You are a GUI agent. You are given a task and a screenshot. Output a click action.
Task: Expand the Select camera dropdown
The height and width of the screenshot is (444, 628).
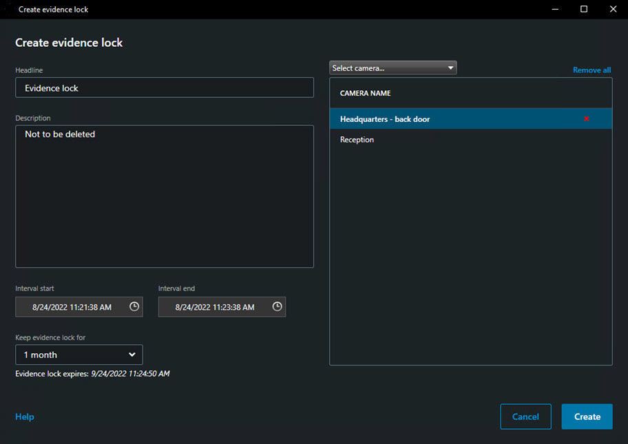(x=392, y=68)
